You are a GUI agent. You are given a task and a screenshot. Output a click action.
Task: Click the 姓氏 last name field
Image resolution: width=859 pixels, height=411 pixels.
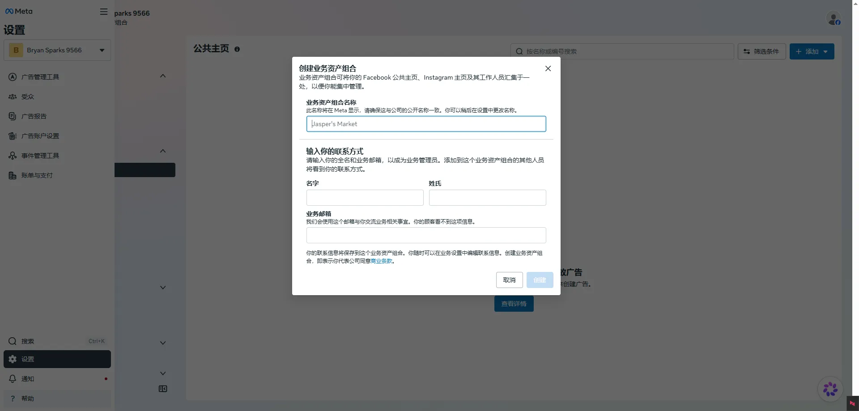click(x=487, y=198)
